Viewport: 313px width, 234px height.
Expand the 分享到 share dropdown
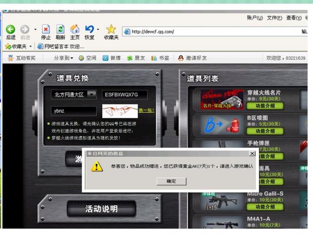(63, 58)
